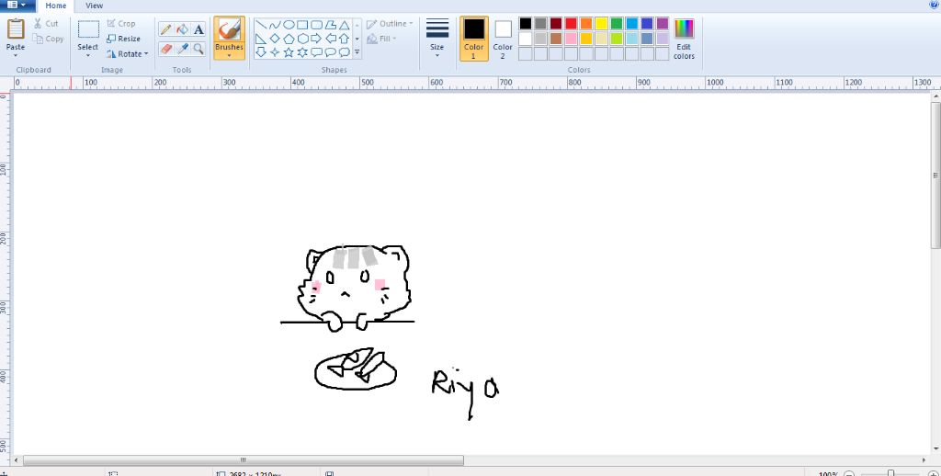Choose the Pentagon shape

pos(289,39)
